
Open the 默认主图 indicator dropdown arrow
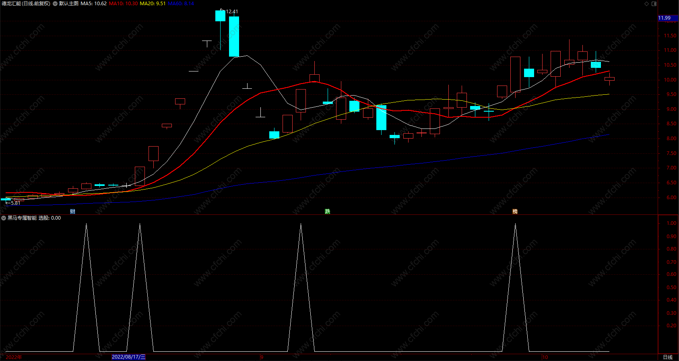pos(55,4)
